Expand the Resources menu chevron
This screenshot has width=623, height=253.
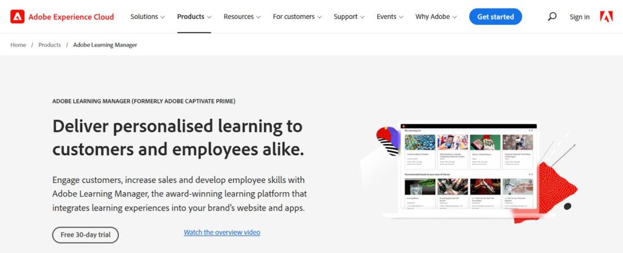point(258,17)
